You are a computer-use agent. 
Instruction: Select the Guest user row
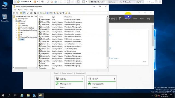(x=60, y=63)
